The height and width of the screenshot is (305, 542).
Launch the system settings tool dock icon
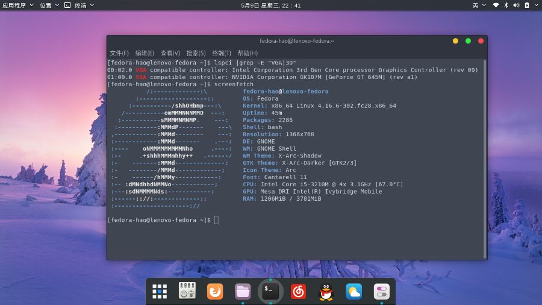click(187, 291)
